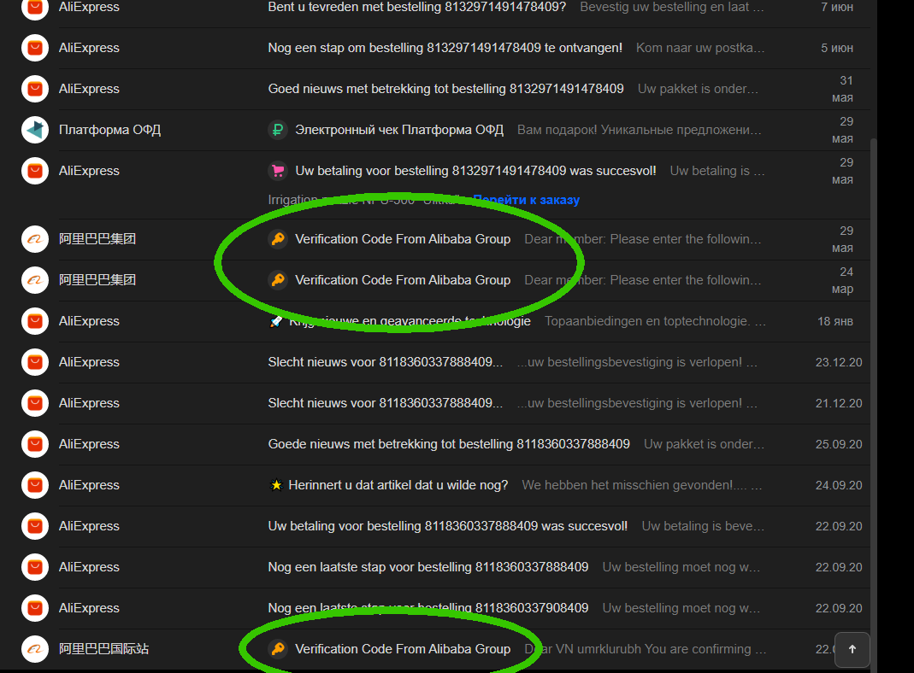
Task: Open the Электронный чек Платформа ОФД email
Action: (399, 129)
